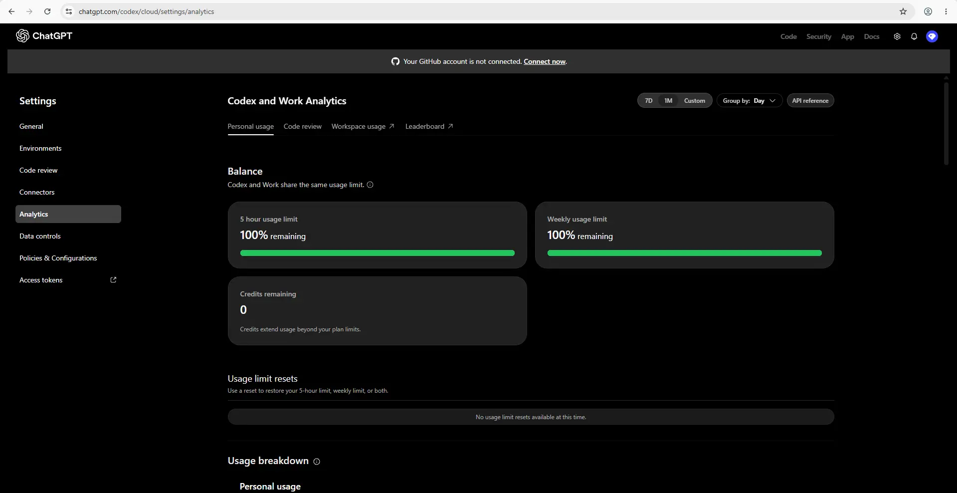Open Connectors settings in sidebar
Screen dimensions: 957x493
click(x=68, y=192)
